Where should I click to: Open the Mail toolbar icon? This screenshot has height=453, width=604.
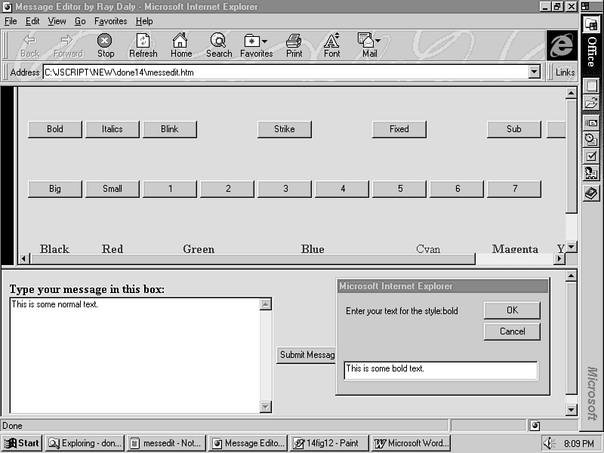[365, 40]
